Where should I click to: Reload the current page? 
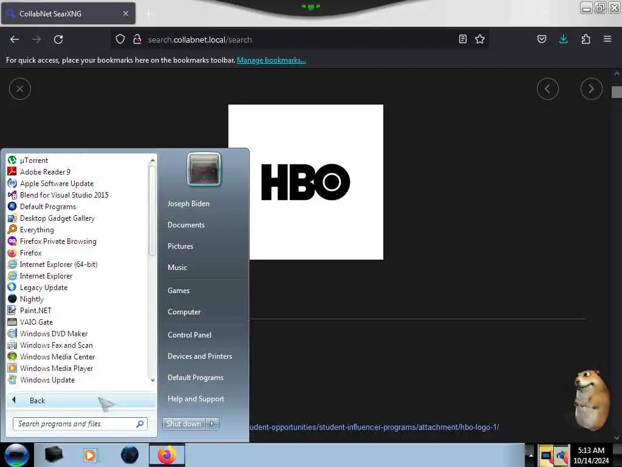pyautogui.click(x=58, y=40)
